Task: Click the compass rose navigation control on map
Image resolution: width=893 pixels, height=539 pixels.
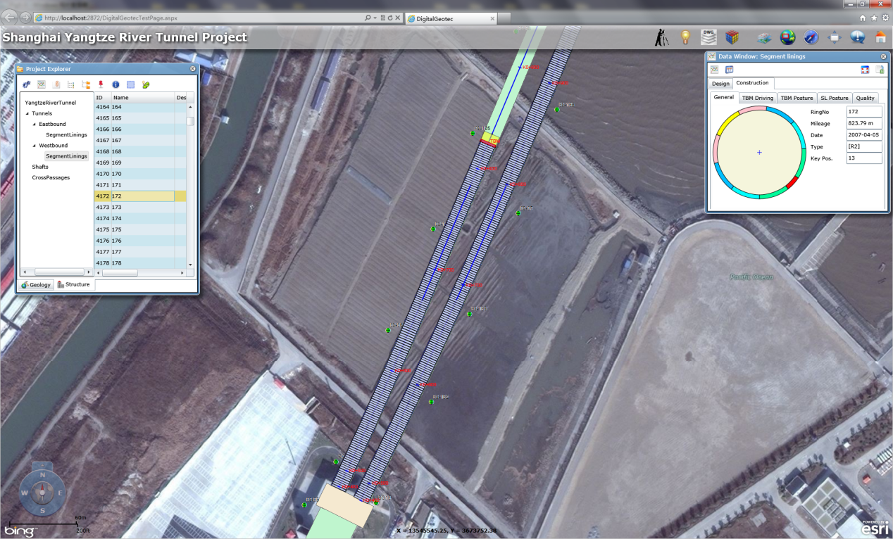Action: click(x=42, y=492)
